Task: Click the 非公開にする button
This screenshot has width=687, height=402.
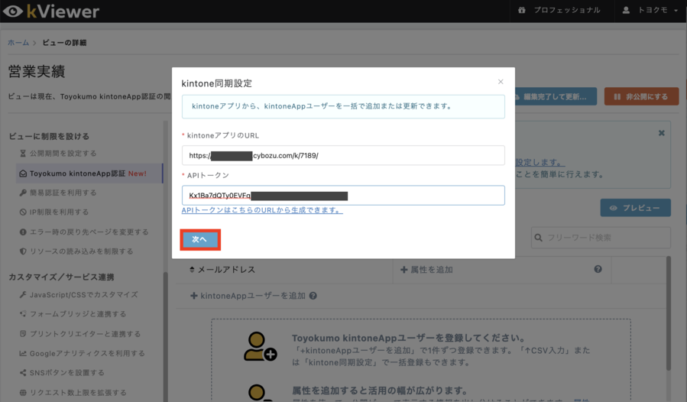Action: 641,96
